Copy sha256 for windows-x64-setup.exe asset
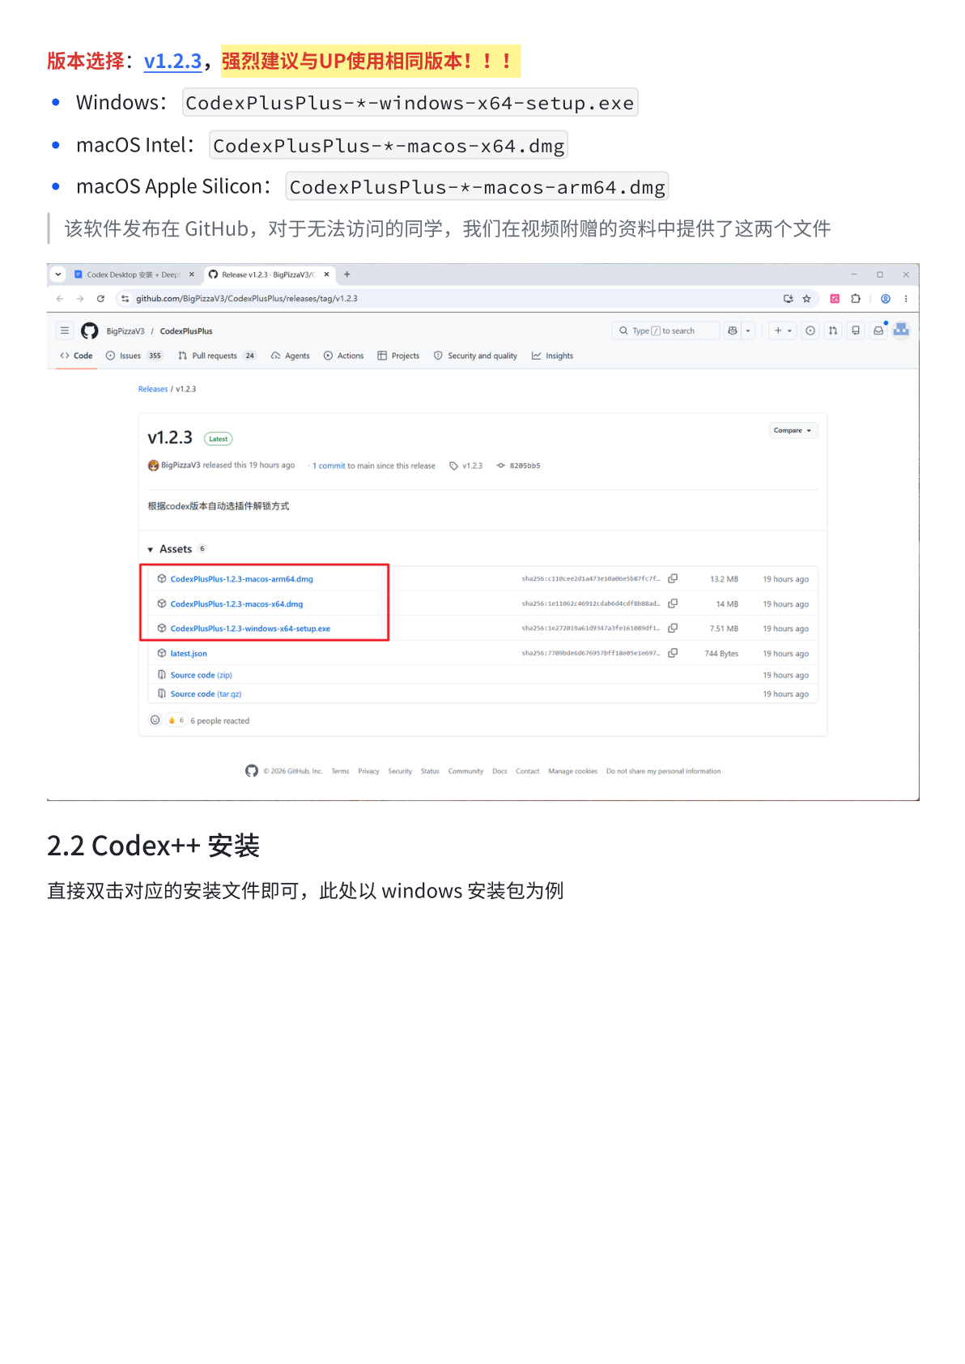The height and width of the screenshot is (1364, 965). coord(673,628)
